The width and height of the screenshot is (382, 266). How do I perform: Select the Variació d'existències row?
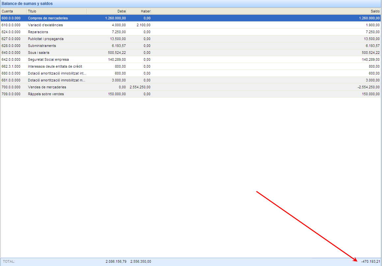tap(45, 25)
